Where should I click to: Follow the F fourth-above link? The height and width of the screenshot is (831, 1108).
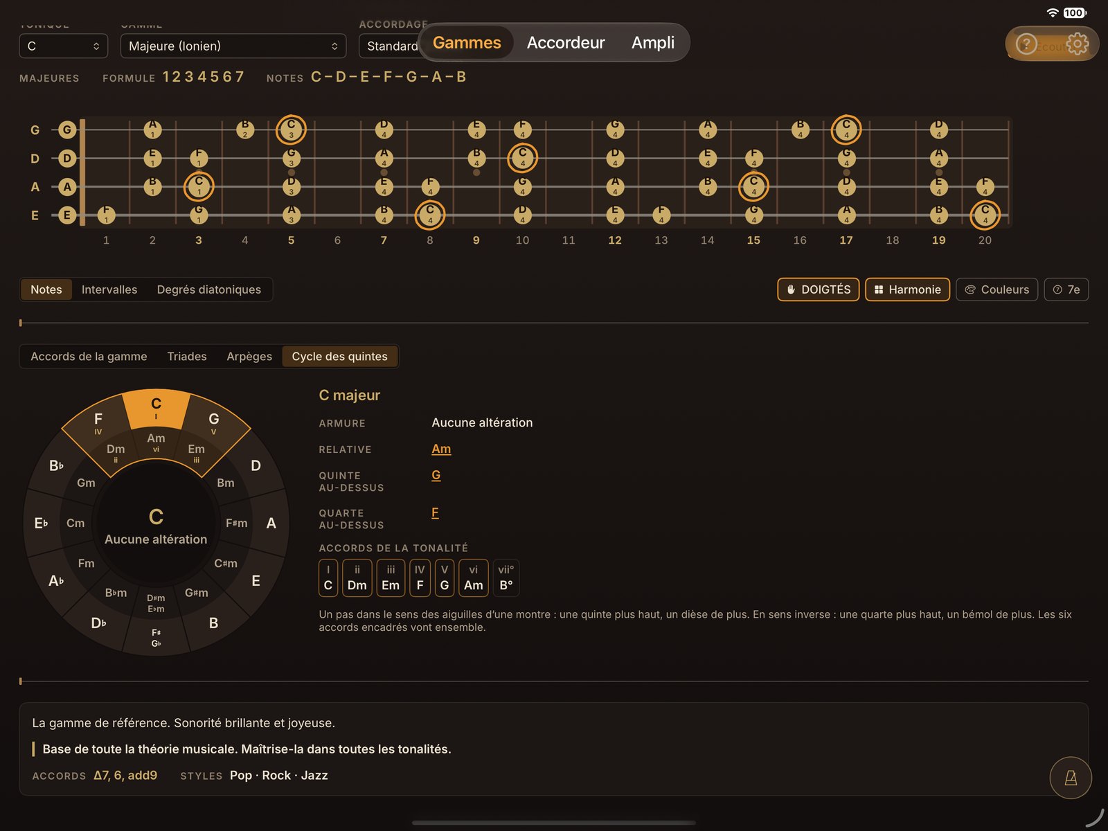point(435,512)
